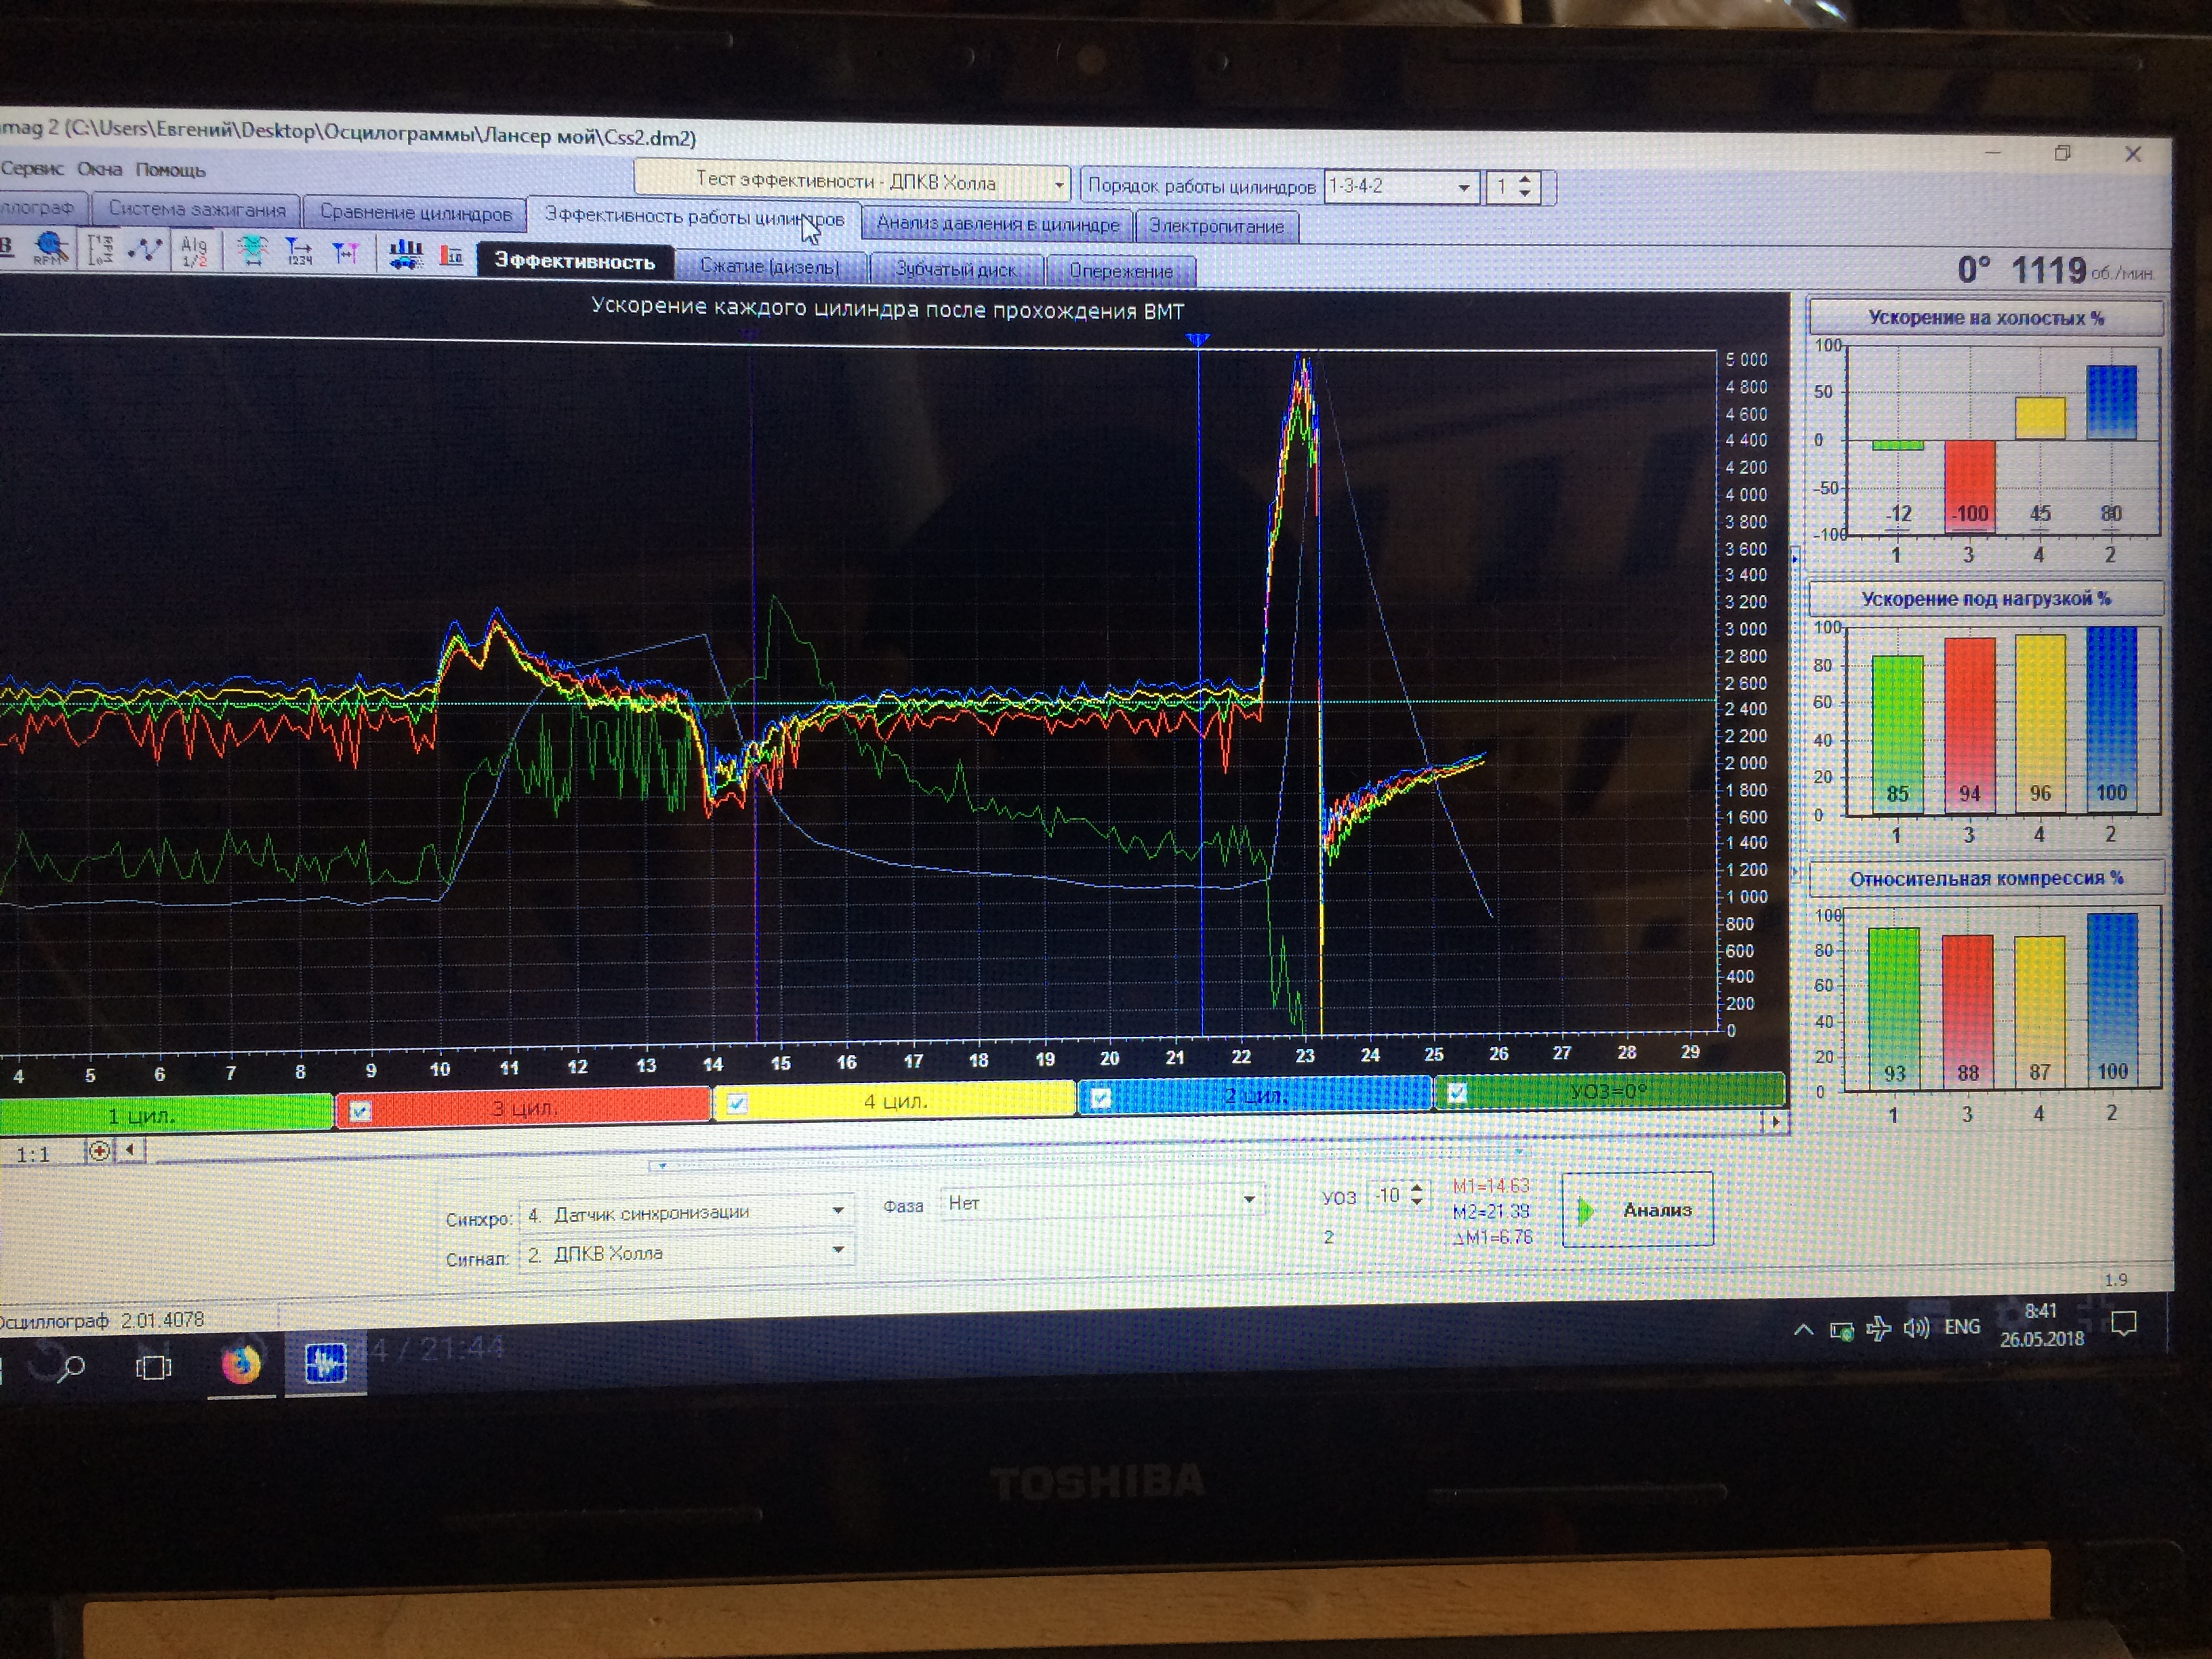Click the Ускорение на холостых % panel header
Screen dimensions: 2212x1659
[x=1986, y=318]
